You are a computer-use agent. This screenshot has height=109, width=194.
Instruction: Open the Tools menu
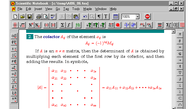click(x=76, y=9)
